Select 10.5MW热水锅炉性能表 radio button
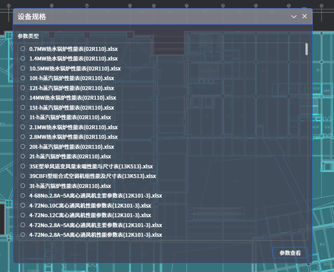Viewport: 334px width, 272px height. pyautogui.click(x=23, y=68)
